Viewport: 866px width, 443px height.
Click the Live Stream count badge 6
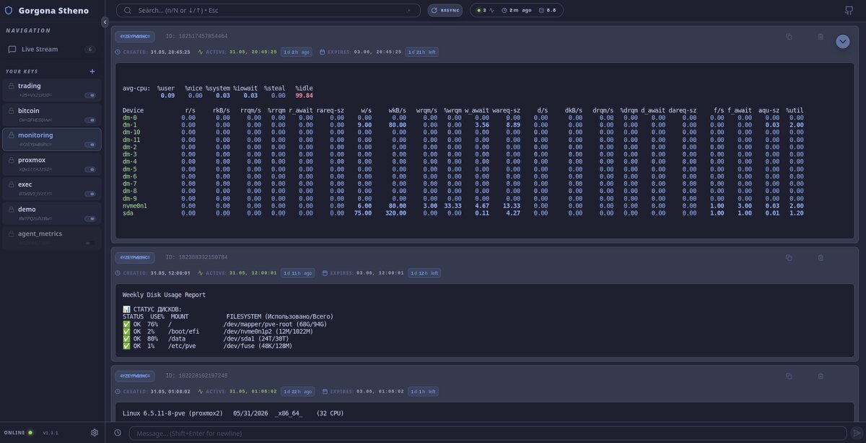(90, 50)
